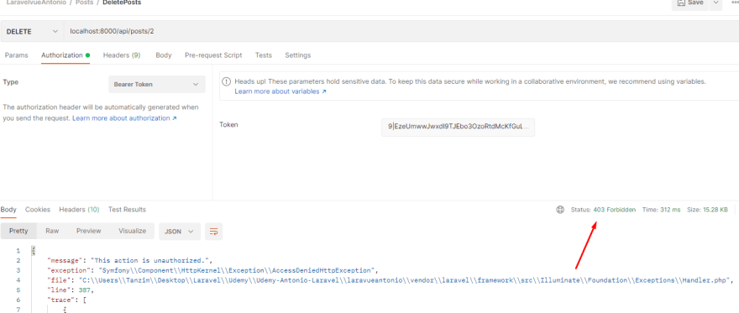
Task: Click the AccessDeniedHttpException exception value
Action: pyautogui.click(x=236, y=270)
